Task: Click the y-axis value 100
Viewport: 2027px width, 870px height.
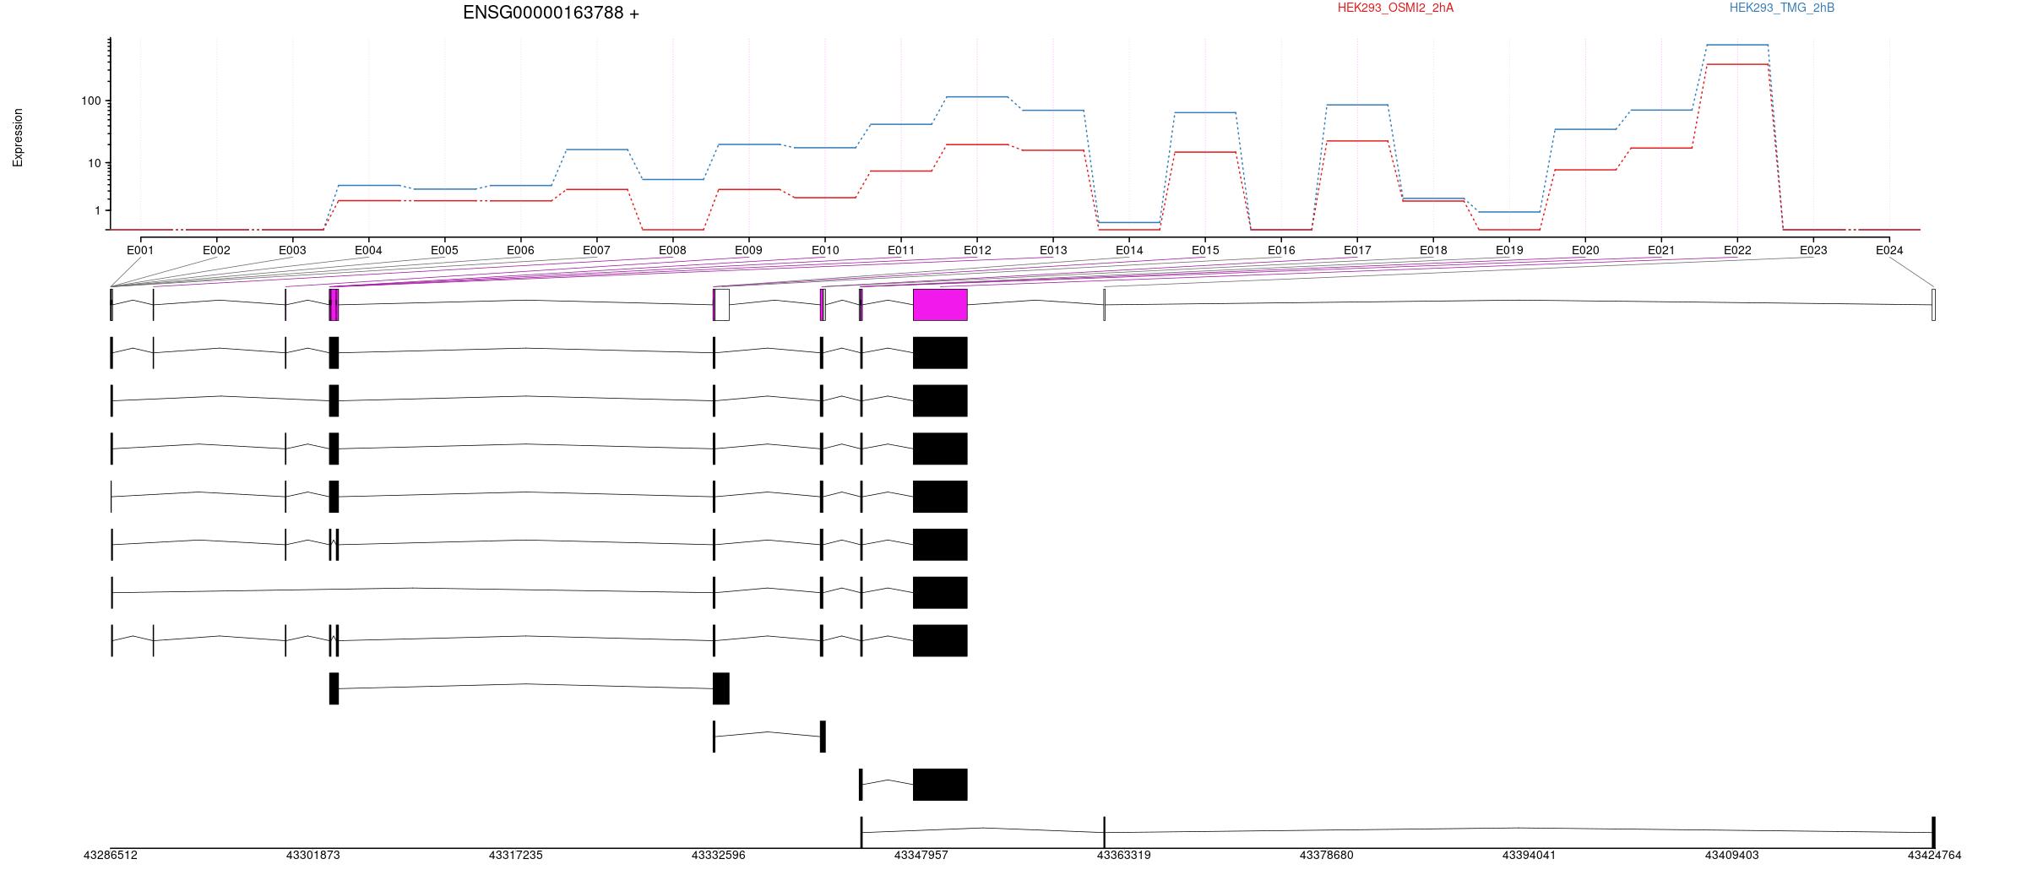Action: (90, 101)
